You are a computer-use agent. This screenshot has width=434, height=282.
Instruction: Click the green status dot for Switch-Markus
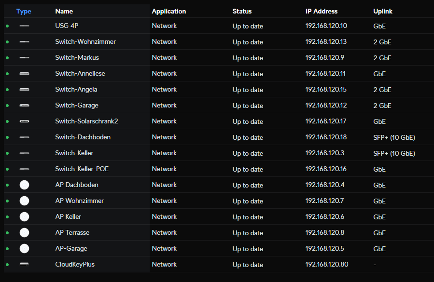pyautogui.click(x=7, y=58)
